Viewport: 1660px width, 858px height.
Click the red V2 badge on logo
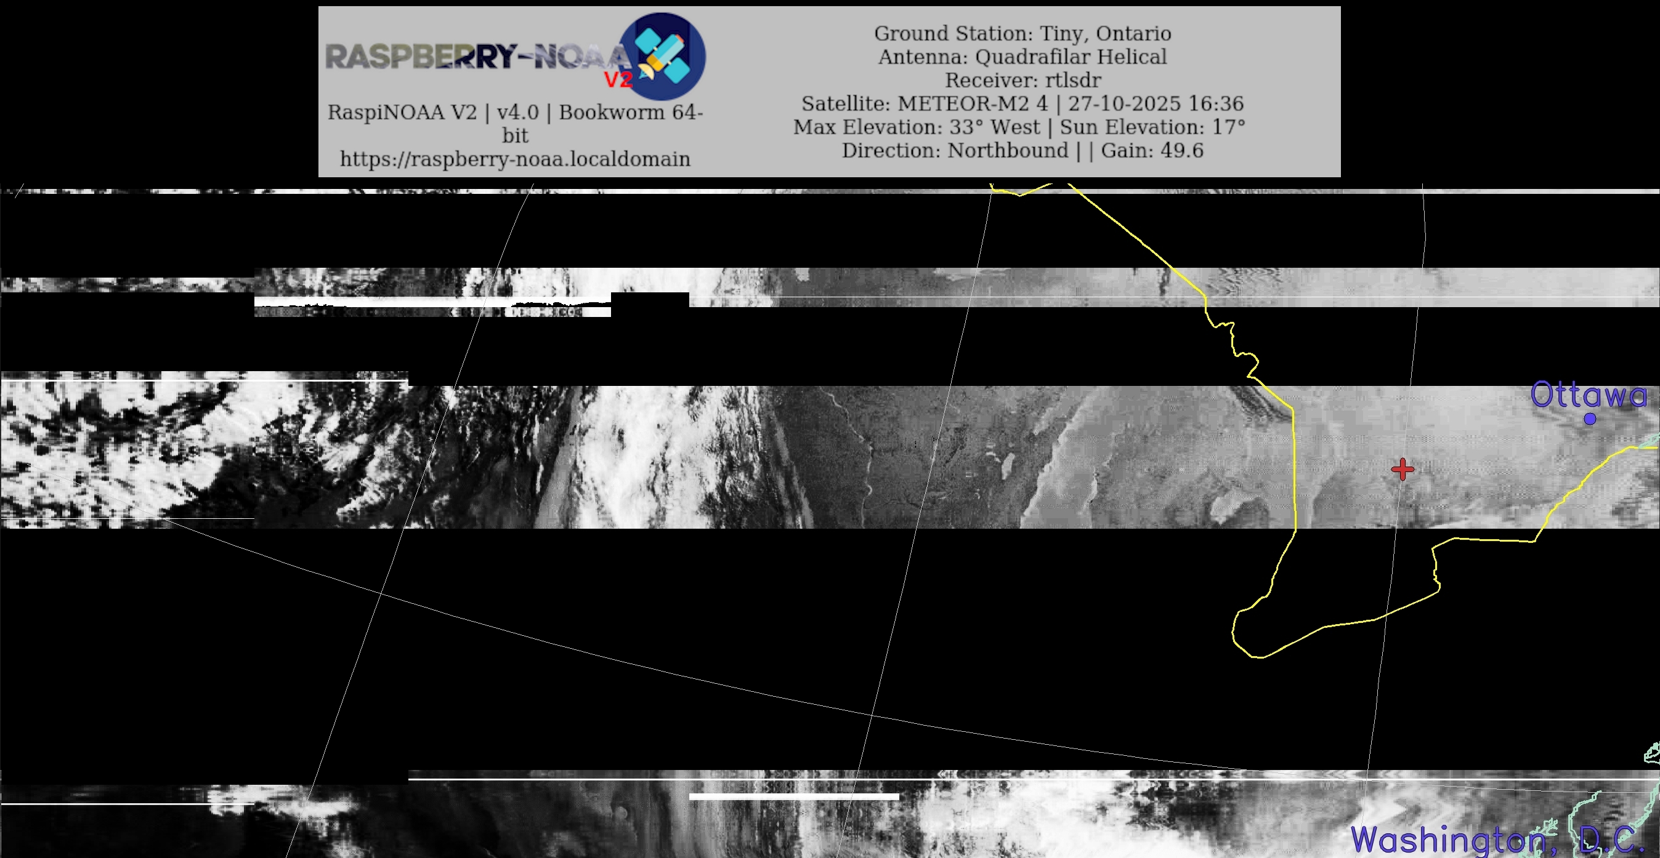[617, 80]
